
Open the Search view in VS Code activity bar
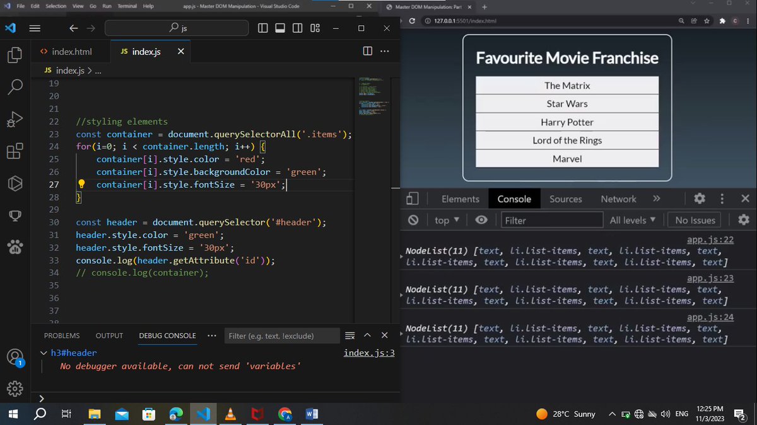15,87
